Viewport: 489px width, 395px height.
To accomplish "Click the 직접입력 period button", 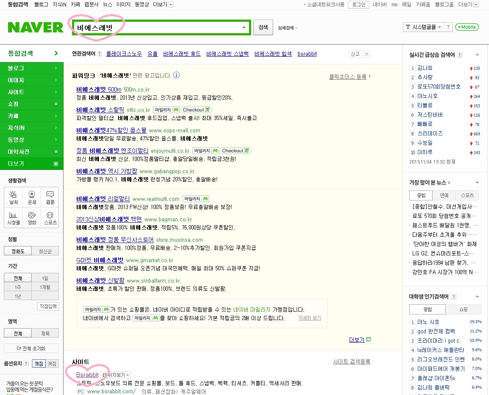I will [48, 306].
